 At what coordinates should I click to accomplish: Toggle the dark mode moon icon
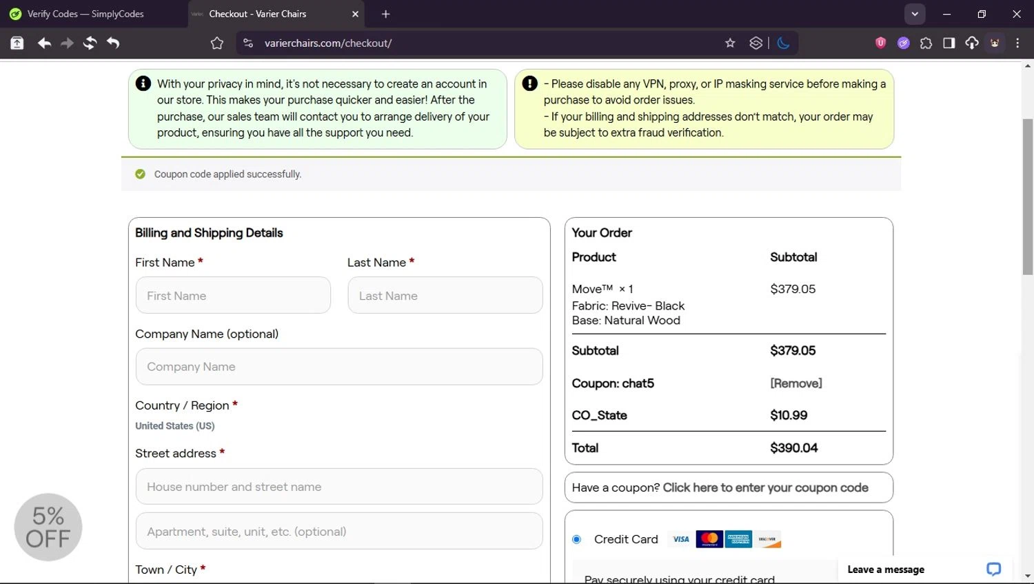pyautogui.click(x=783, y=43)
